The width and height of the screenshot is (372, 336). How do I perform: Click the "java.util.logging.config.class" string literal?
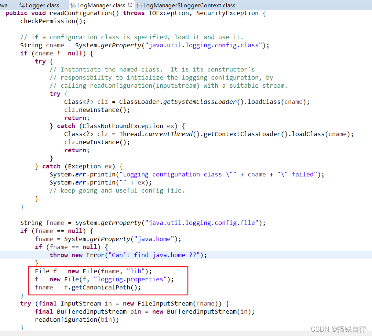[204, 45]
